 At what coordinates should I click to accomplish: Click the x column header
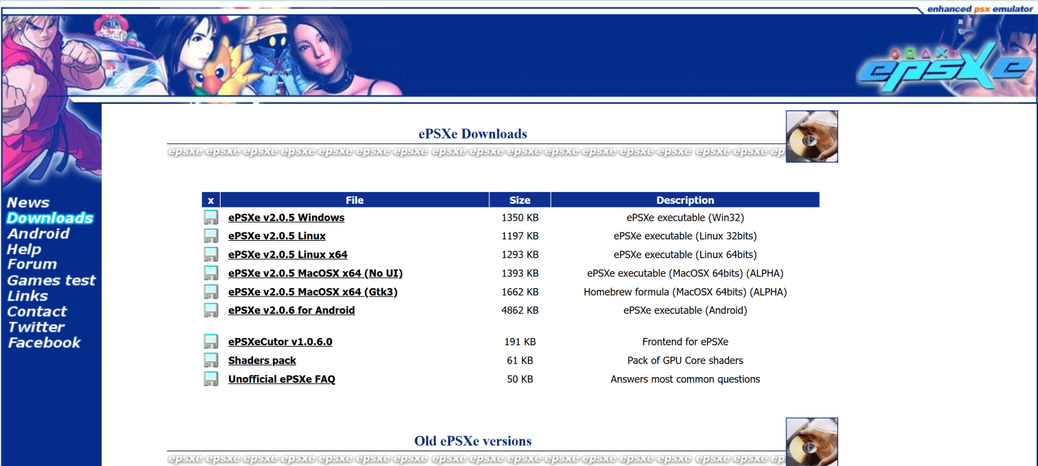point(211,200)
